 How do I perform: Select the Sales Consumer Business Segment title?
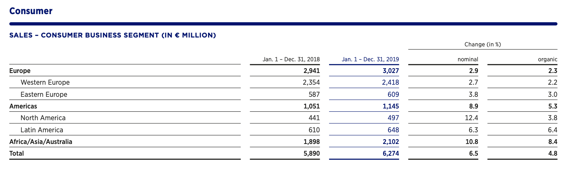(x=113, y=35)
